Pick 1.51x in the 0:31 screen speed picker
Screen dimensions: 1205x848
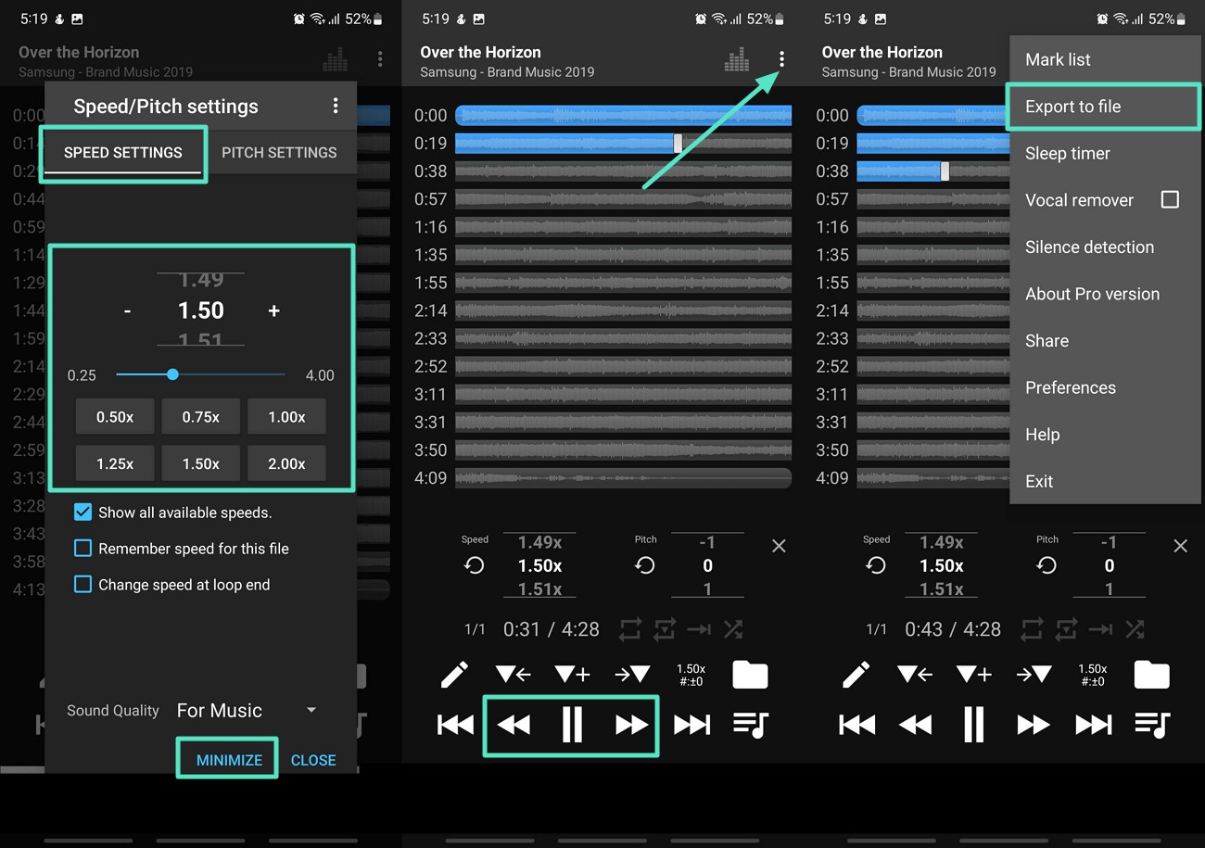[539, 589]
